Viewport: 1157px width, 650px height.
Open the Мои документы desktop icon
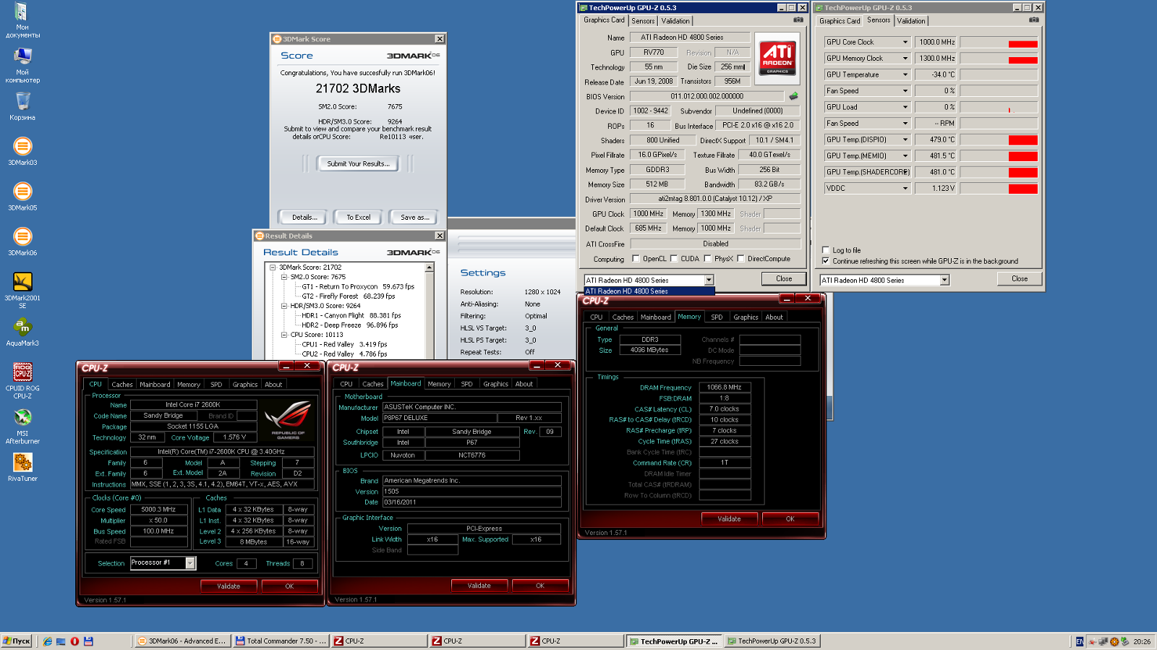(22, 20)
